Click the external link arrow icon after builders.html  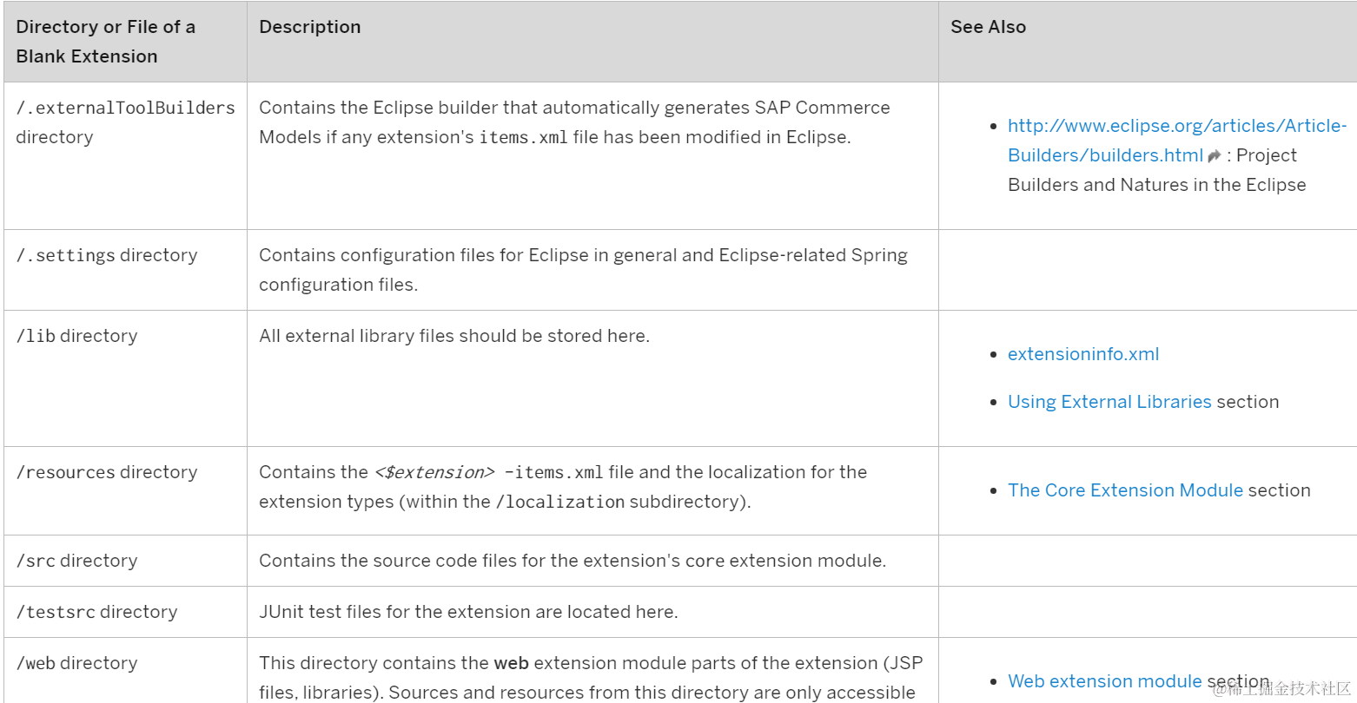(x=1215, y=156)
